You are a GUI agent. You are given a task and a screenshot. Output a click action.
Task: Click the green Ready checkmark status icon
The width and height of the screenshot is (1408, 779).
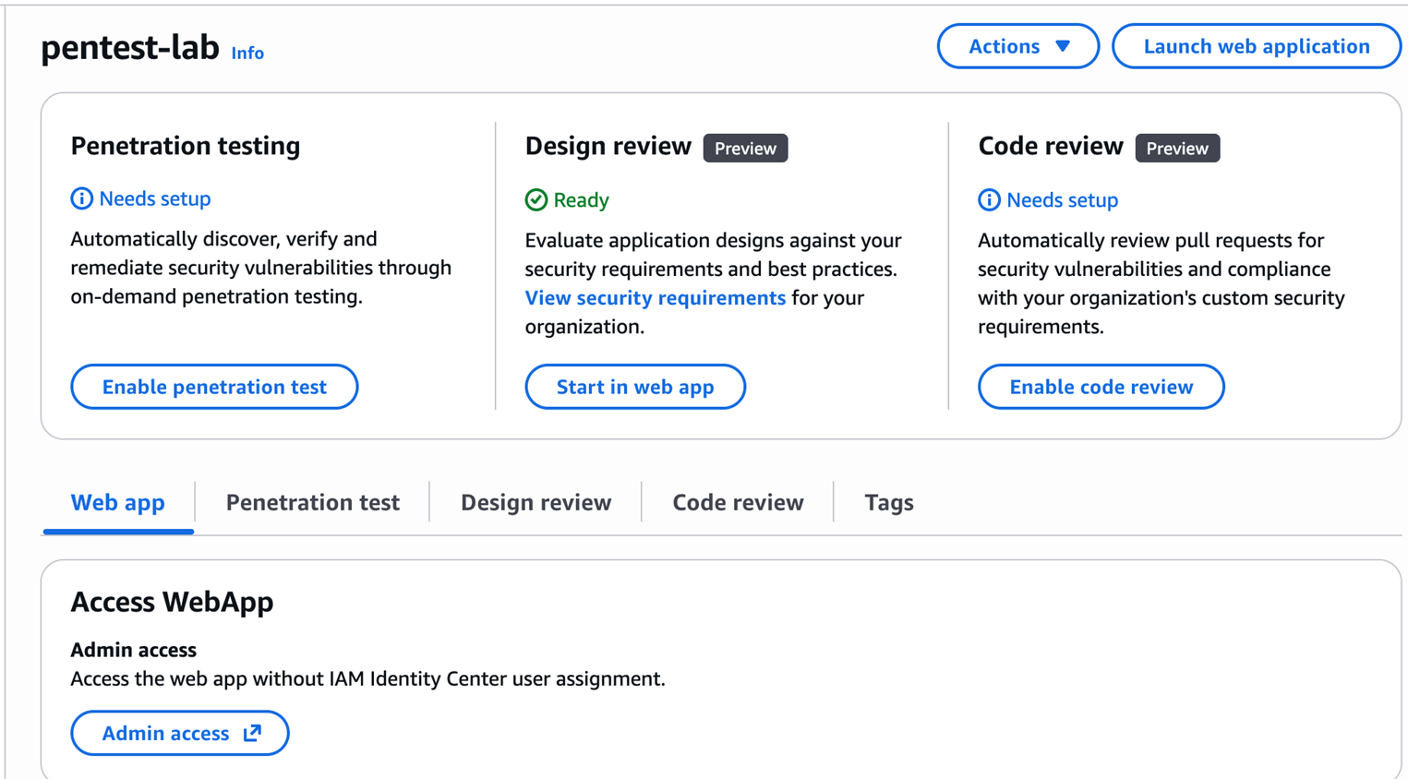click(x=536, y=200)
